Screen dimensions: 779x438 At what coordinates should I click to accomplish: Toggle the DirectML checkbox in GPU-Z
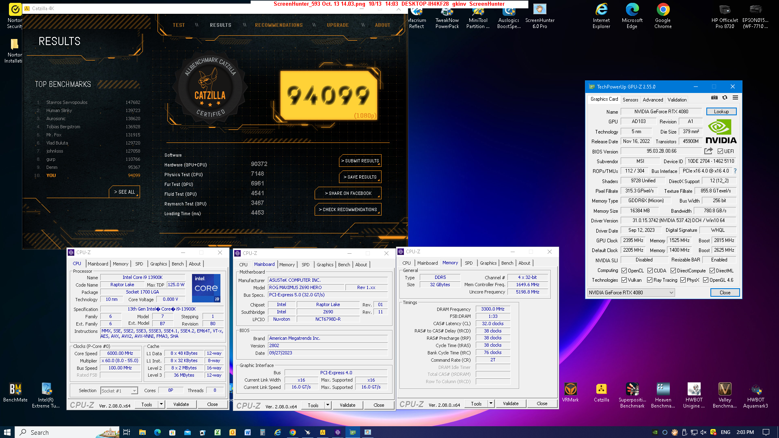click(712, 271)
